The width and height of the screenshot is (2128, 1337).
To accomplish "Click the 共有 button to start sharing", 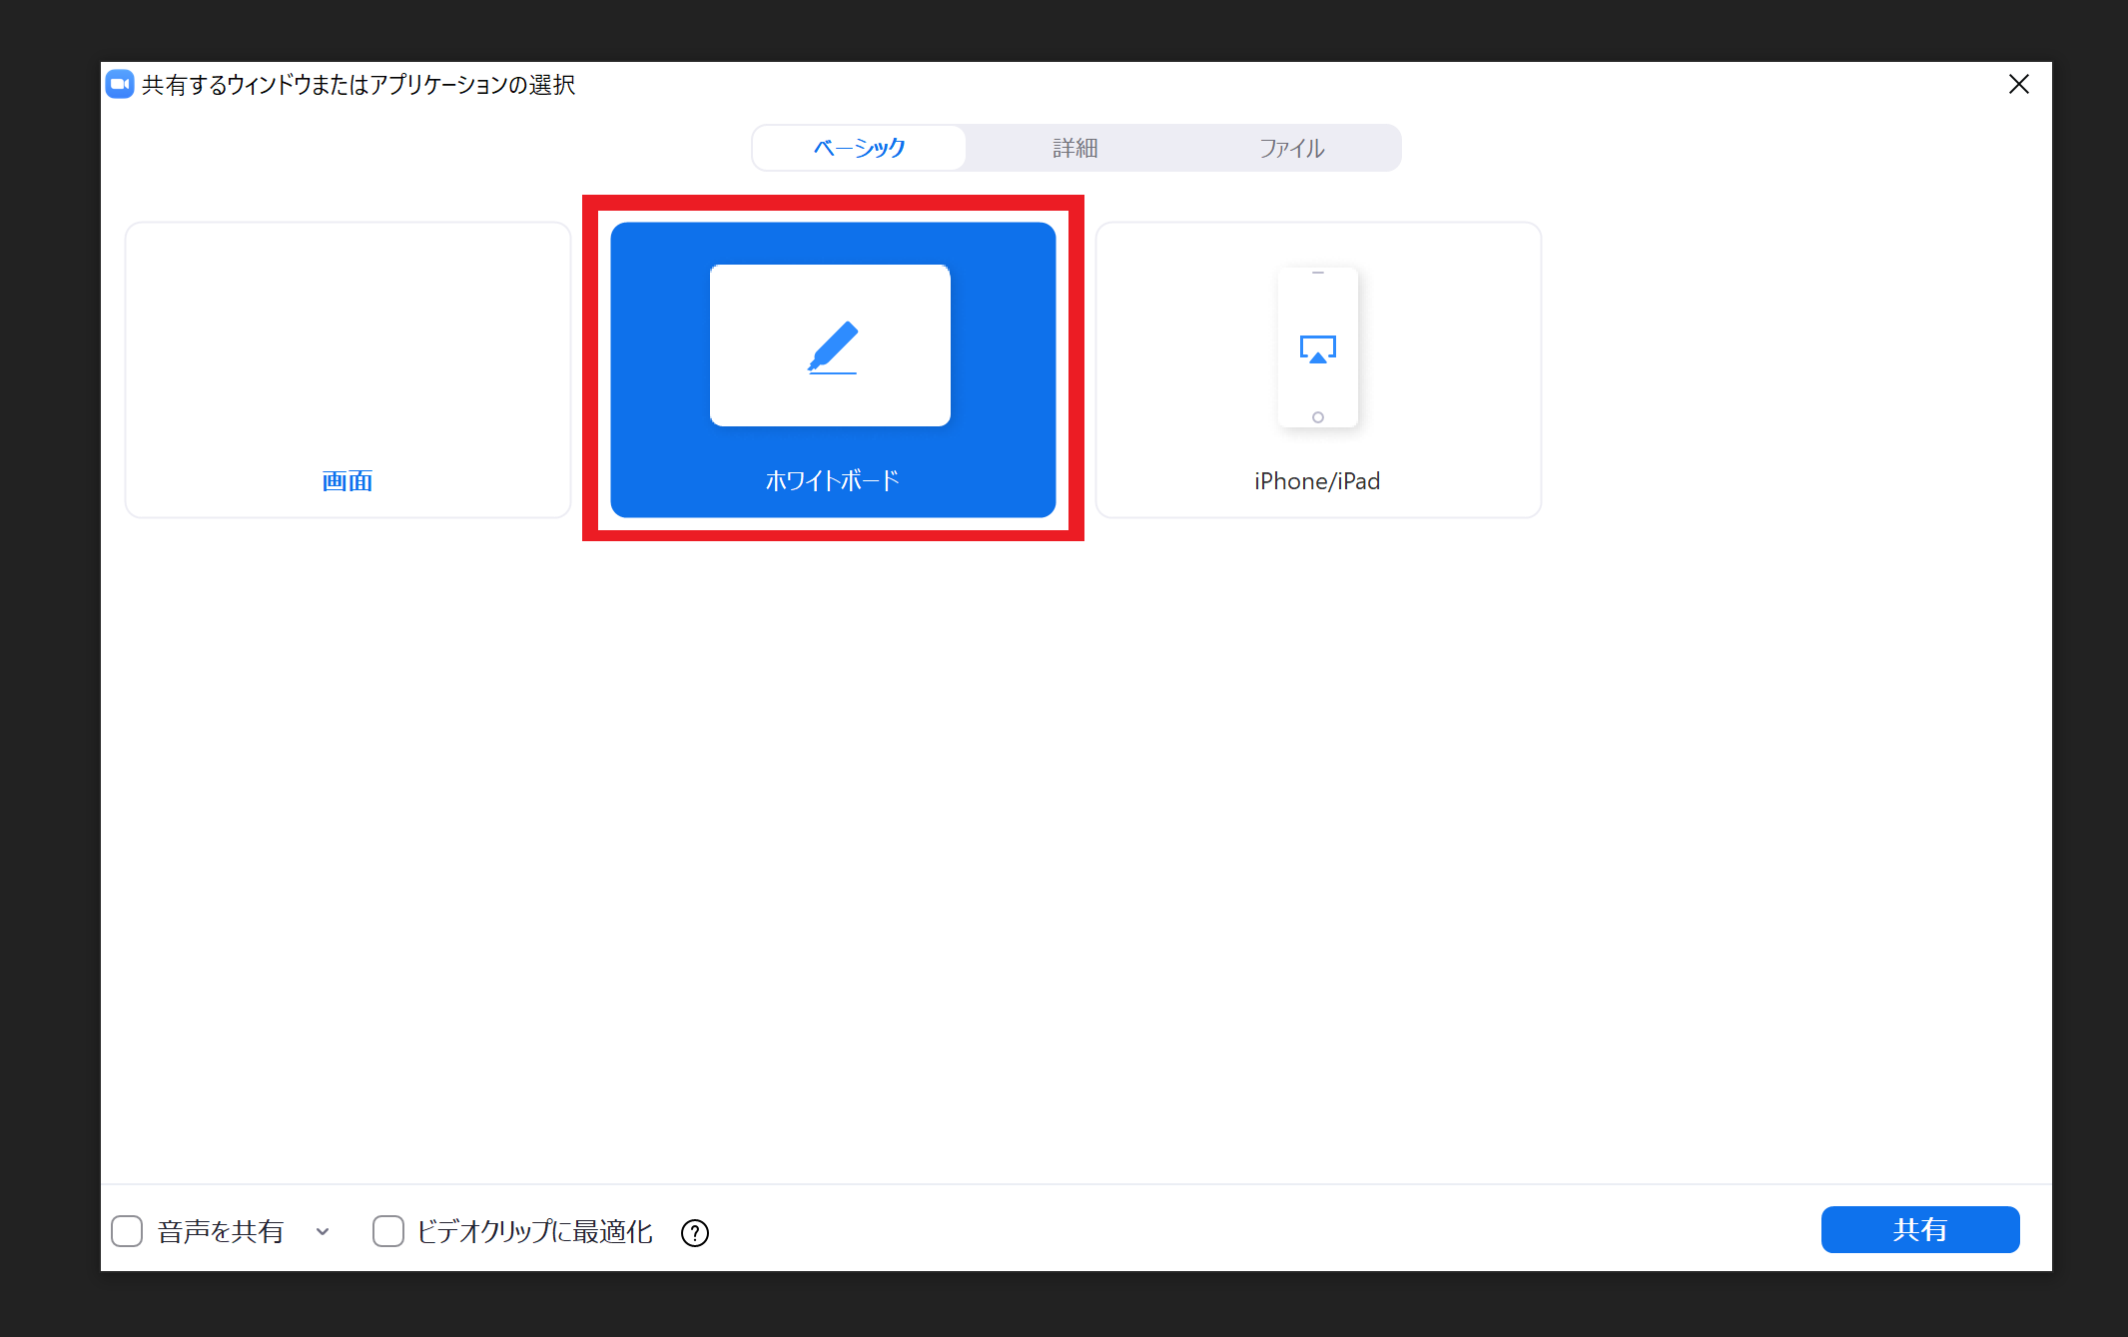I will [1918, 1229].
